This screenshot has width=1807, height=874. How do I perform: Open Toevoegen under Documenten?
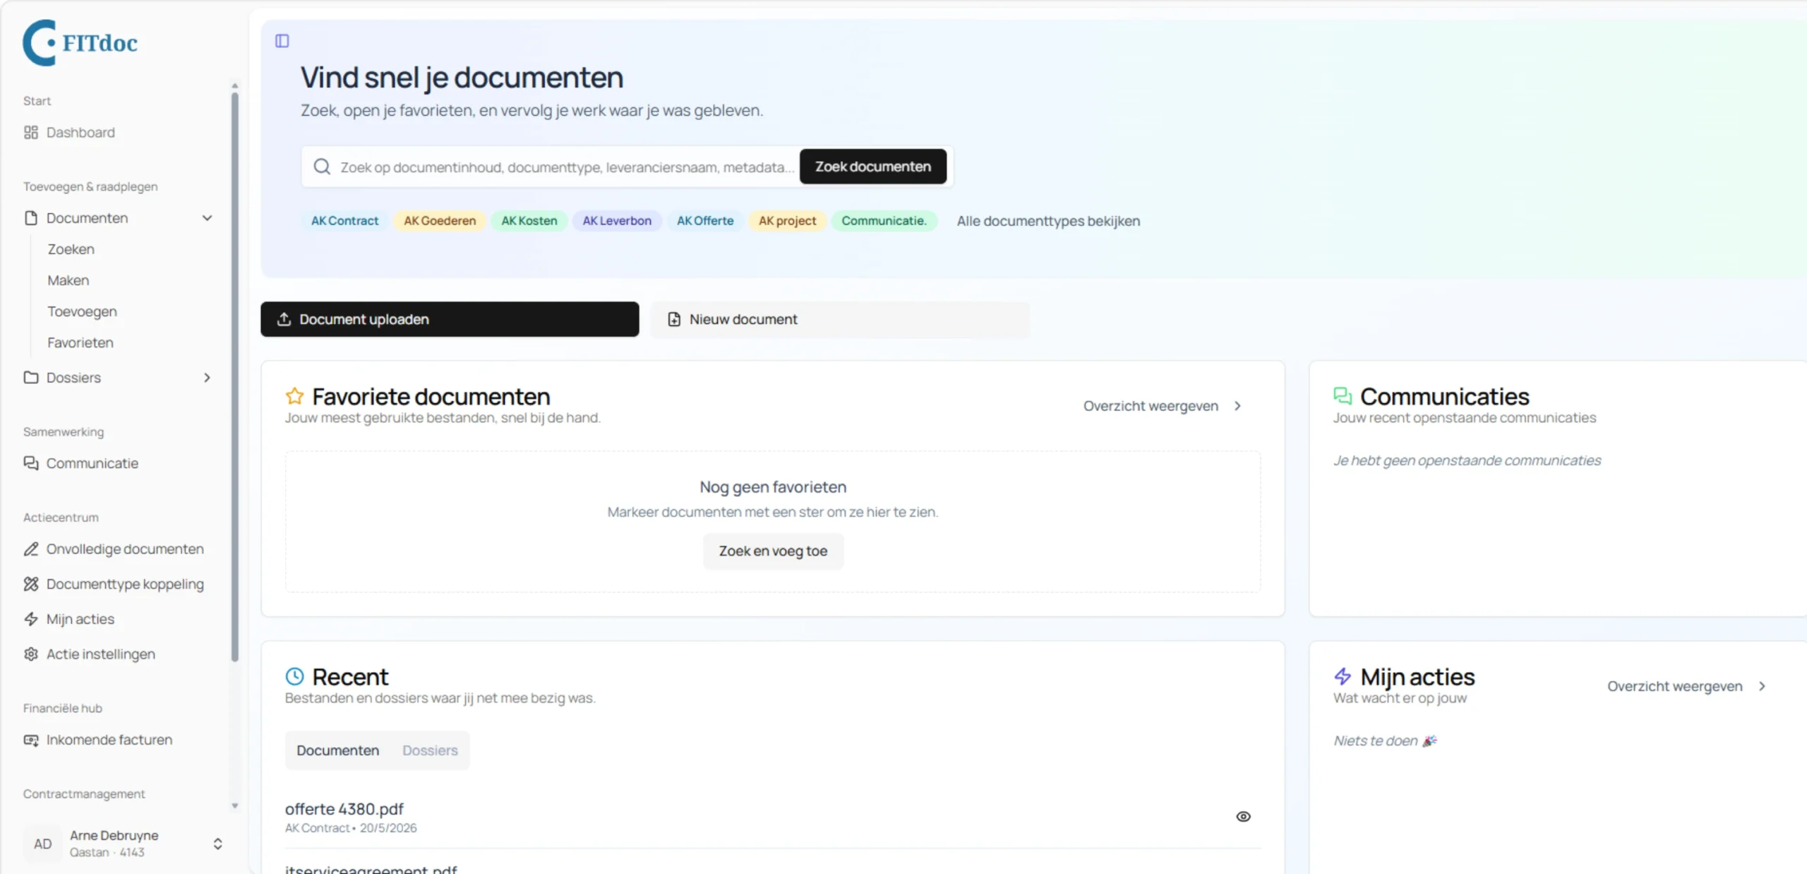click(82, 311)
